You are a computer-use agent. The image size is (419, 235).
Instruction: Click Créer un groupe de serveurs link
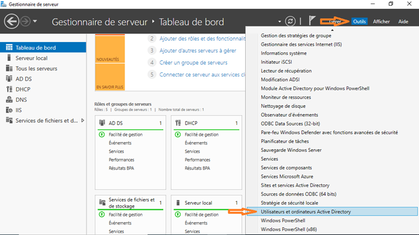pyautogui.click(x=193, y=63)
